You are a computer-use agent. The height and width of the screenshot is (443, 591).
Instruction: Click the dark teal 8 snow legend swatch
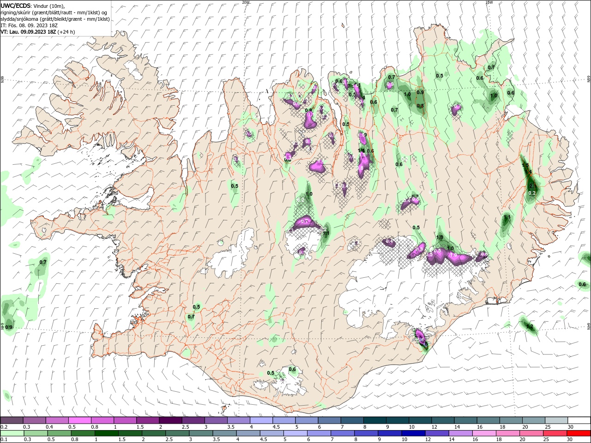pyautogui.click(x=374, y=420)
